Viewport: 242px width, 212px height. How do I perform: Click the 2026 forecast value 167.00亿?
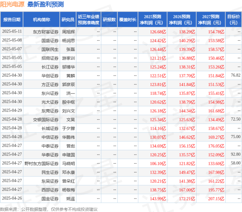click(x=187, y=190)
